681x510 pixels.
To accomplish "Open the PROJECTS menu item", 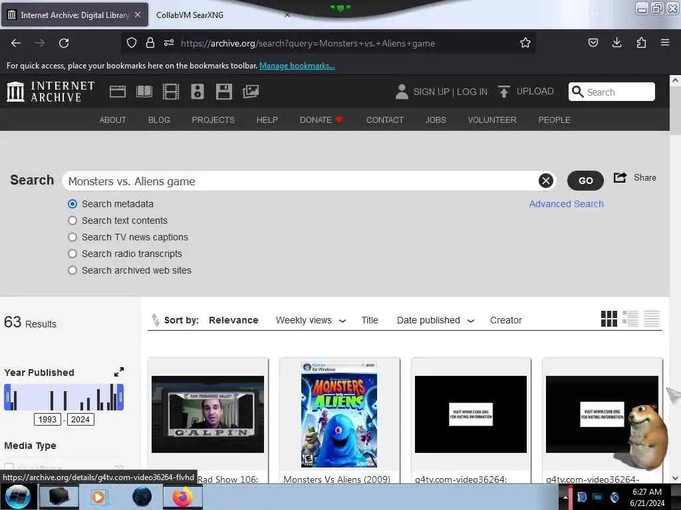I will (213, 120).
